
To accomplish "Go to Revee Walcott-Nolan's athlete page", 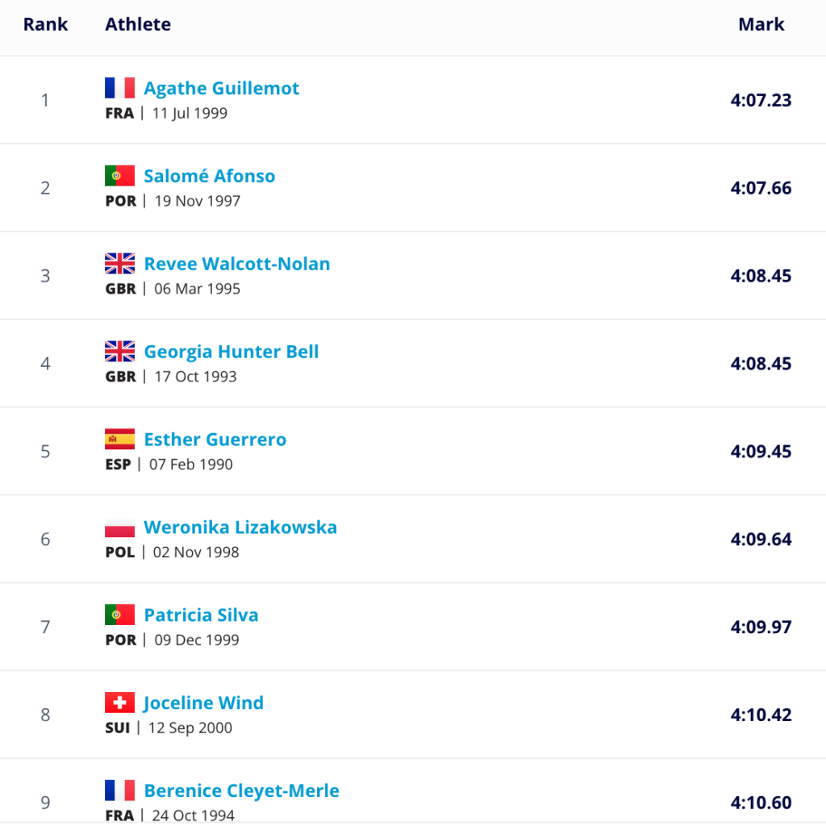I will (236, 264).
